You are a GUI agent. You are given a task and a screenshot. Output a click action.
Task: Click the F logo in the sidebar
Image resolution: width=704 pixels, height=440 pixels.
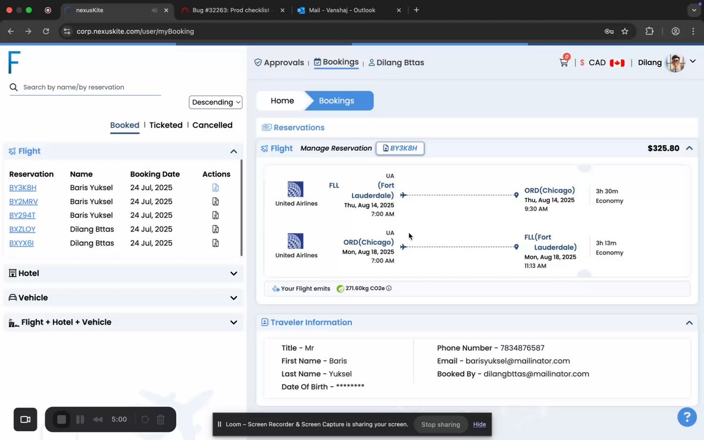(14, 62)
